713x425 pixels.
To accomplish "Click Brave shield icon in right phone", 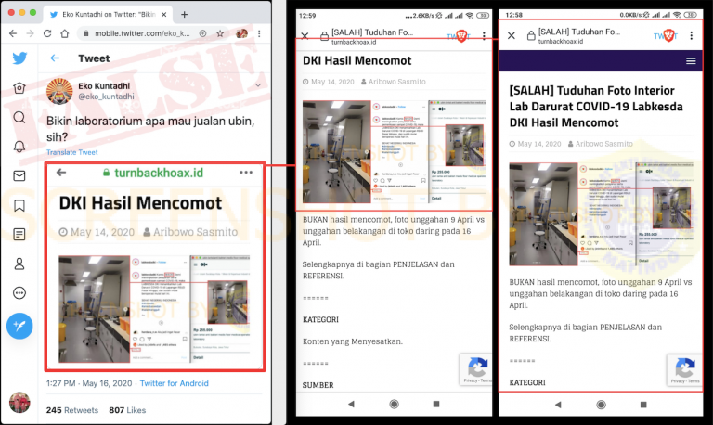I will pos(668,35).
